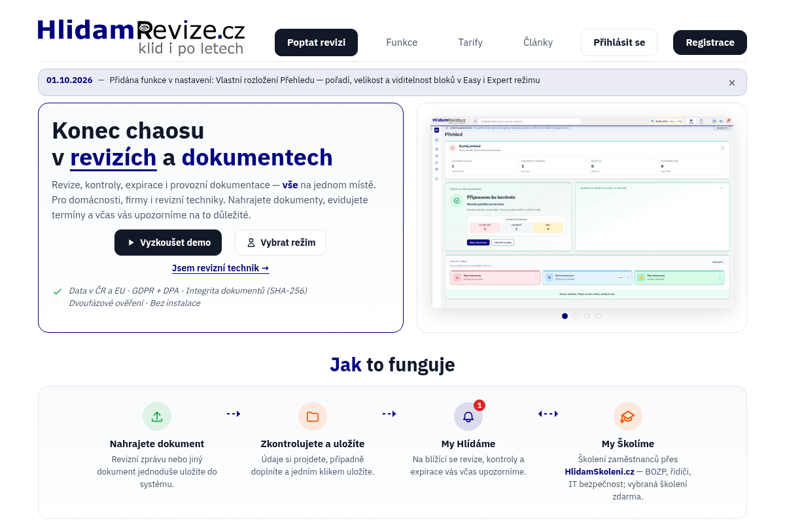Click the dashboard preview screenshot
The height and width of the screenshot is (523, 785).
pos(582,212)
